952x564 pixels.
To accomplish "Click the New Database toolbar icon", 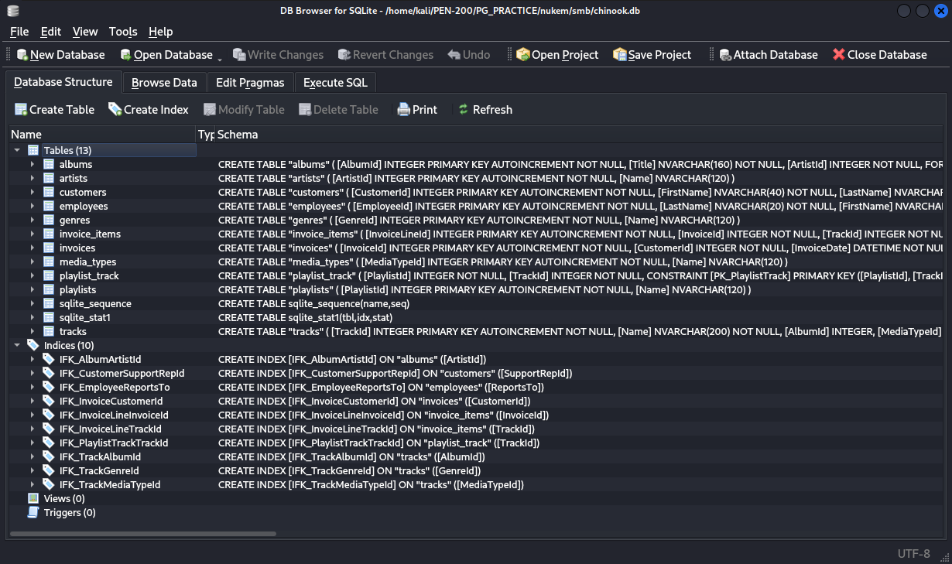I will (x=22, y=55).
